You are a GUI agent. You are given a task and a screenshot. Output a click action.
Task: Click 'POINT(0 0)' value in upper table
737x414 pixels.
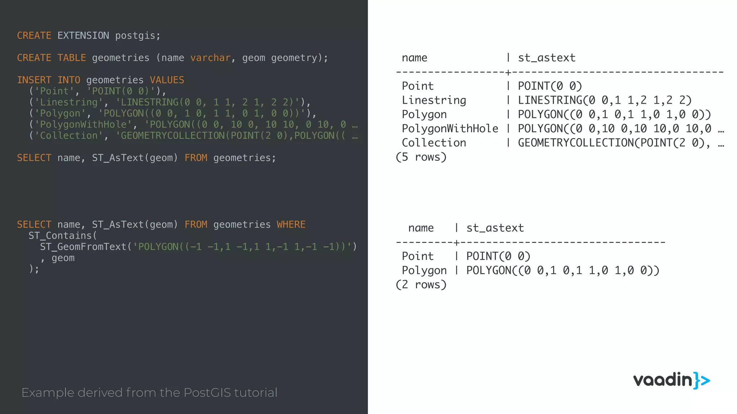coord(550,86)
